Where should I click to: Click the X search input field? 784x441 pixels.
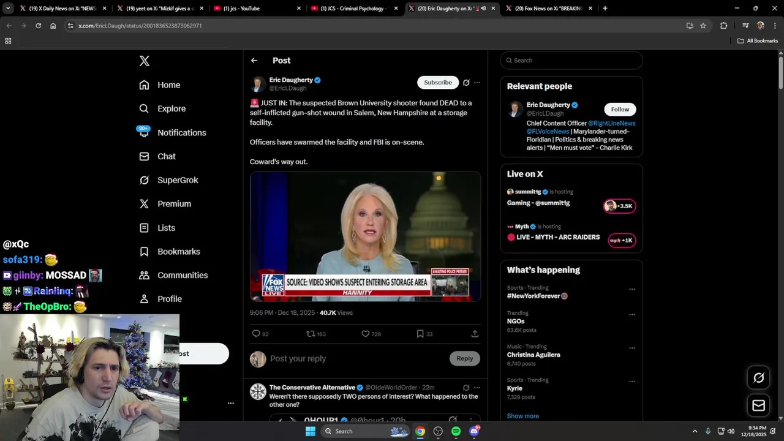point(571,61)
